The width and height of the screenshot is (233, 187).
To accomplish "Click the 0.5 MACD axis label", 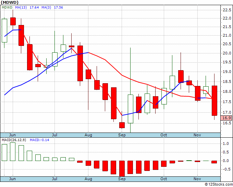I will coord(226,152).
